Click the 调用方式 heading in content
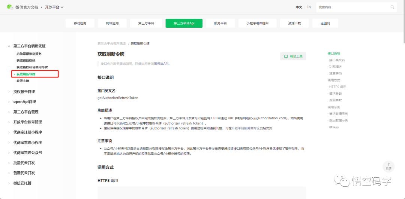 coord(105,167)
